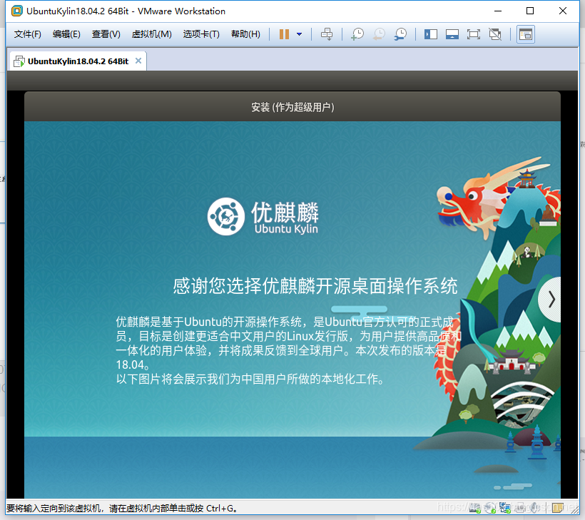Switch to Unity mode
585x520 pixels.
pos(495,35)
